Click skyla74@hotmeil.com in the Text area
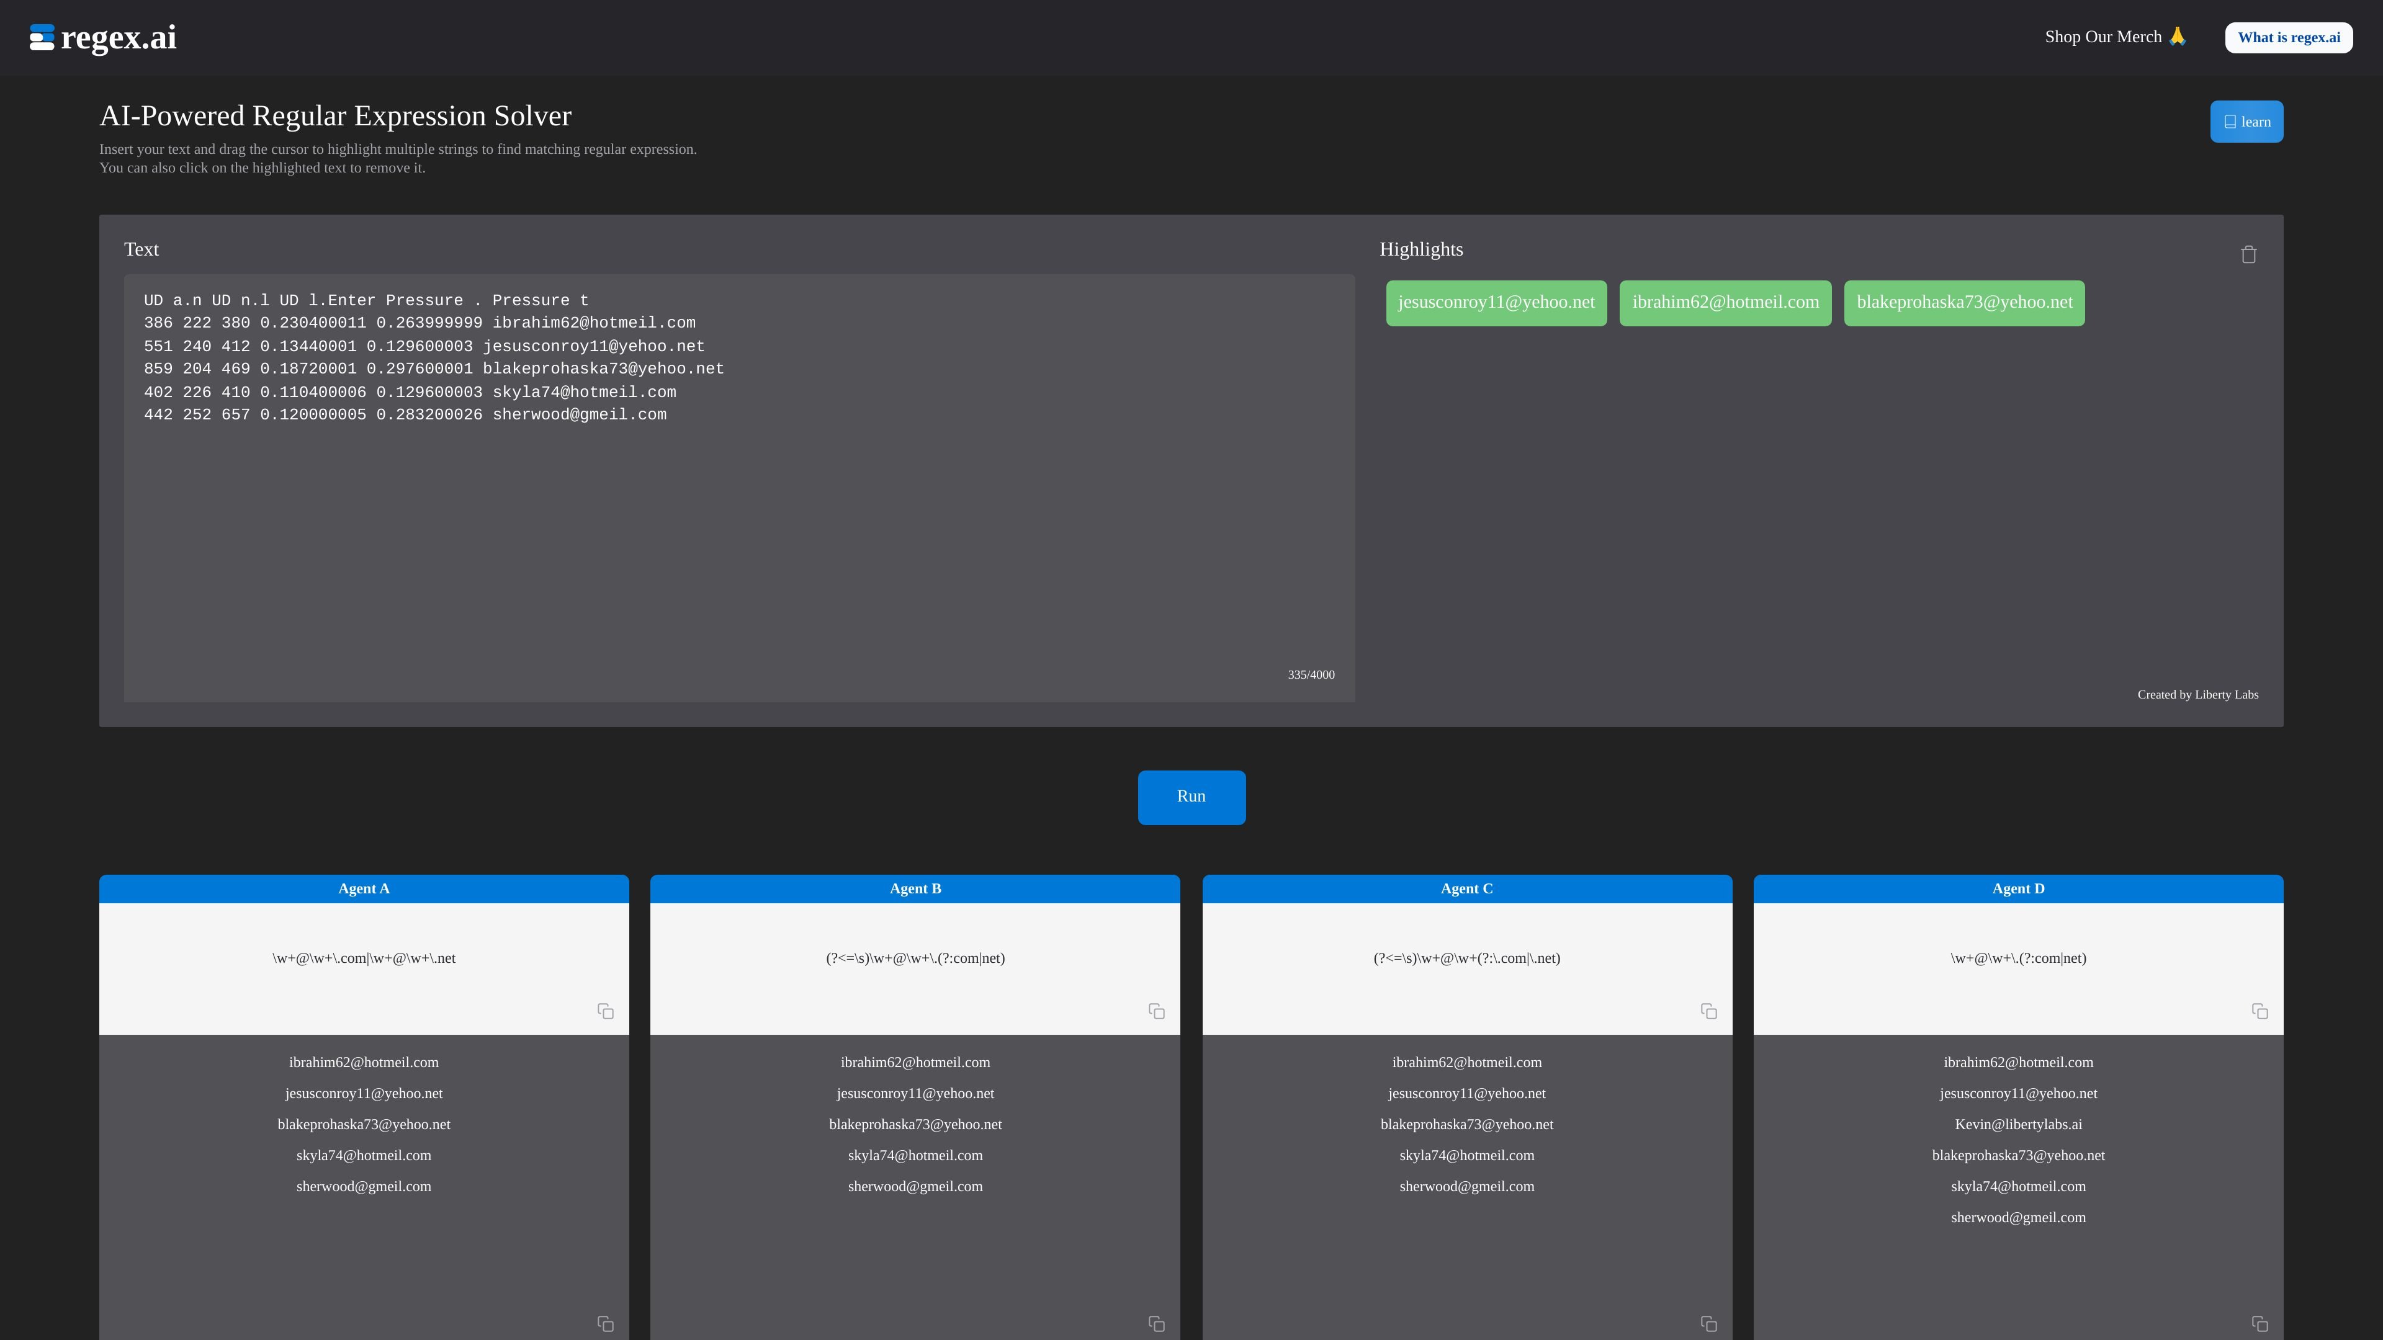Screen dimensions: 2383x1340 [x=584, y=392]
